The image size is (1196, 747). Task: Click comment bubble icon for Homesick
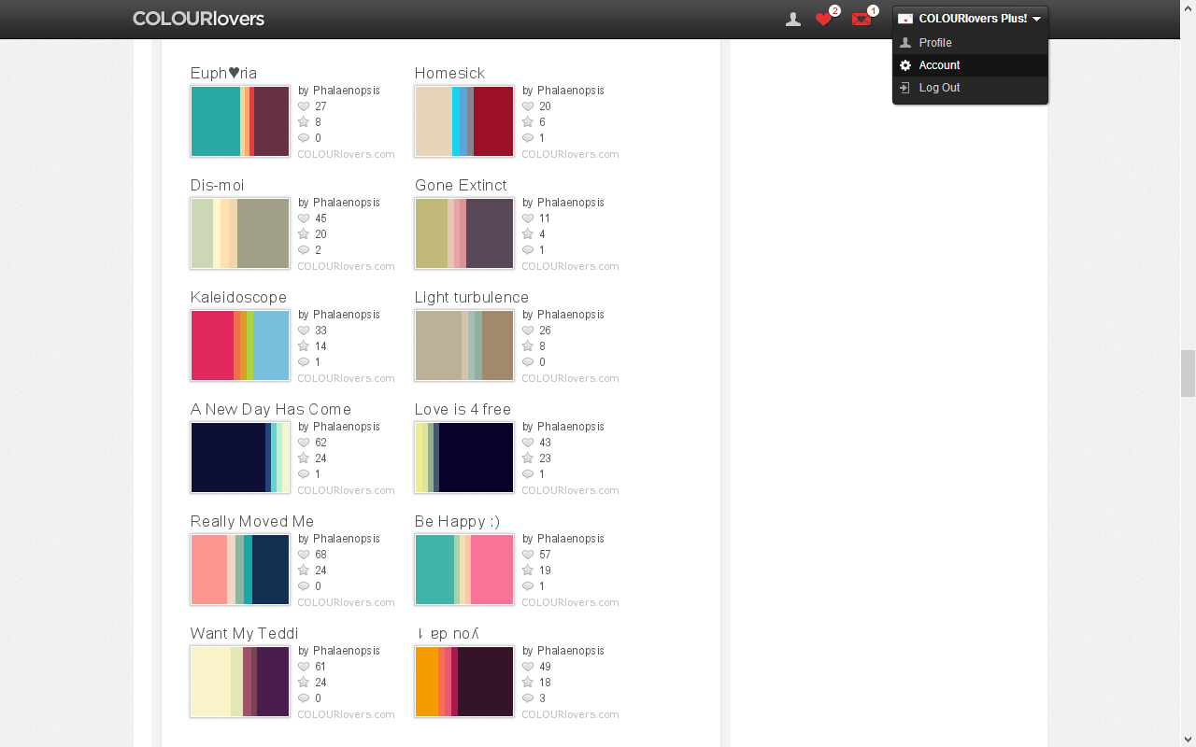[x=528, y=138]
